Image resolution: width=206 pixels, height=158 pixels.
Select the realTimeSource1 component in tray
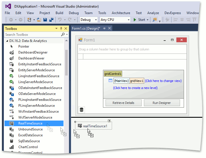pyautogui.click(x=93, y=126)
